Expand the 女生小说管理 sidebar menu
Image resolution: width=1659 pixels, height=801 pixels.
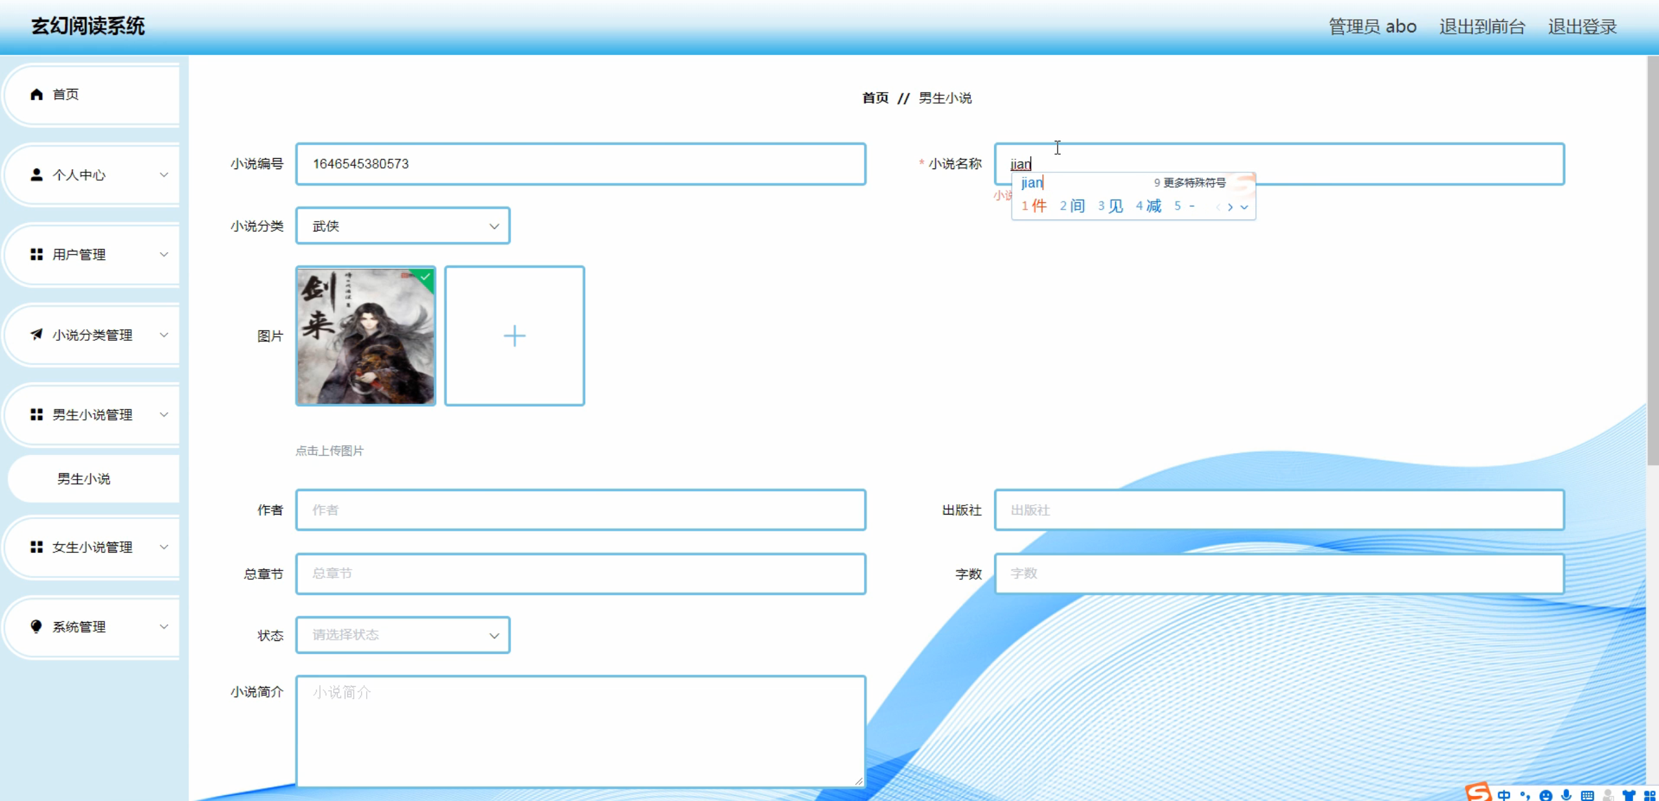(x=92, y=547)
